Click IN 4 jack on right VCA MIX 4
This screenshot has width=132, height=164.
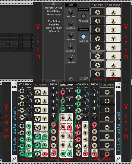click(79, 146)
